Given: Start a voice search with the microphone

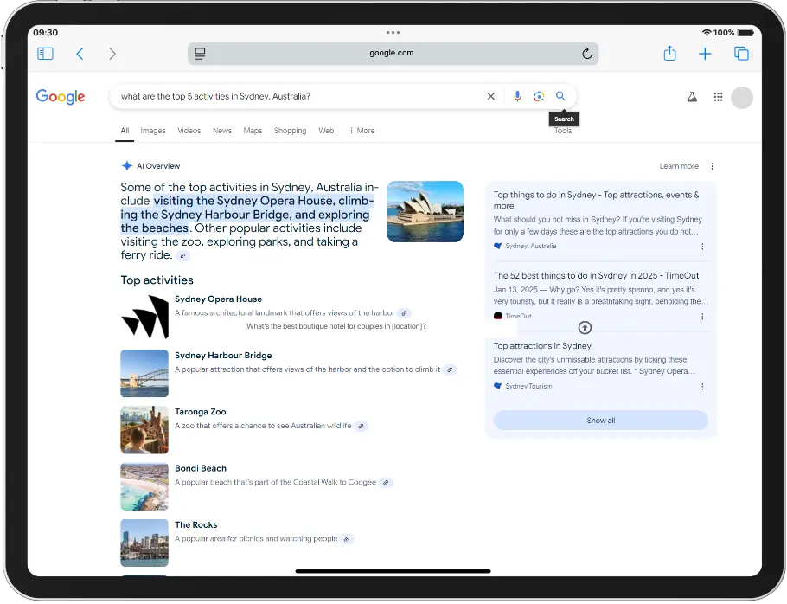Looking at the screenshot, I should coord(517,96).
